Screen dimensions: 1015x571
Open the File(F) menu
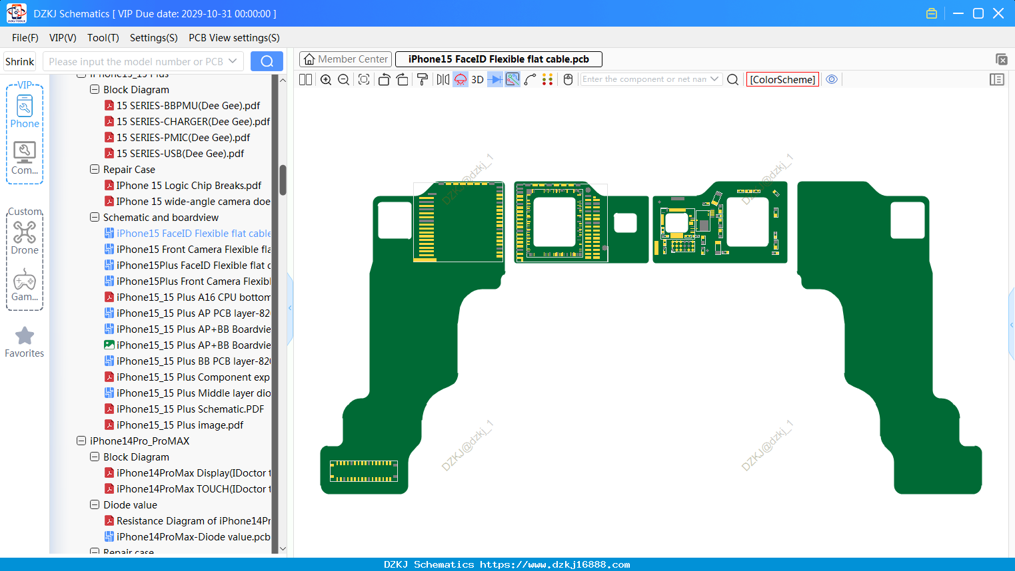click(x=25, y=38)
